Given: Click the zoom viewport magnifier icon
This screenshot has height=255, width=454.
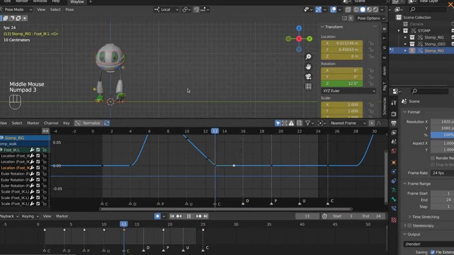Looking at the screenshot, I should [309, 57].
